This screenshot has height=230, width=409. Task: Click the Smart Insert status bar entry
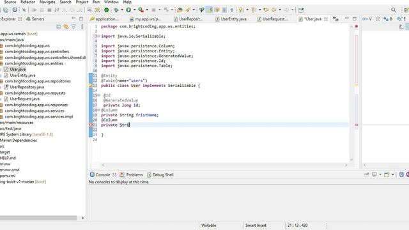pyautogui.click(x=256, y=226)
